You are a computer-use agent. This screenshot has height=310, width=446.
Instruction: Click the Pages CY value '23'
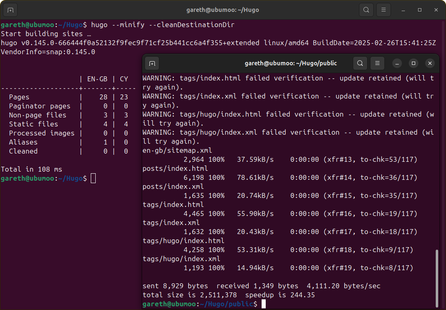124,97
